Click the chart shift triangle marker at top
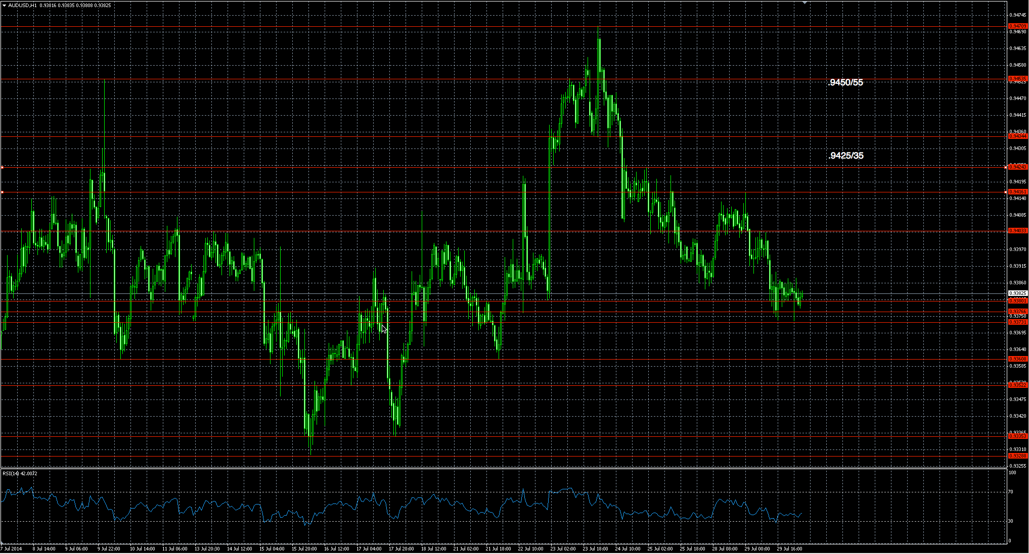The width and height of the screenshot is (1029, 554). coord(805,3)
